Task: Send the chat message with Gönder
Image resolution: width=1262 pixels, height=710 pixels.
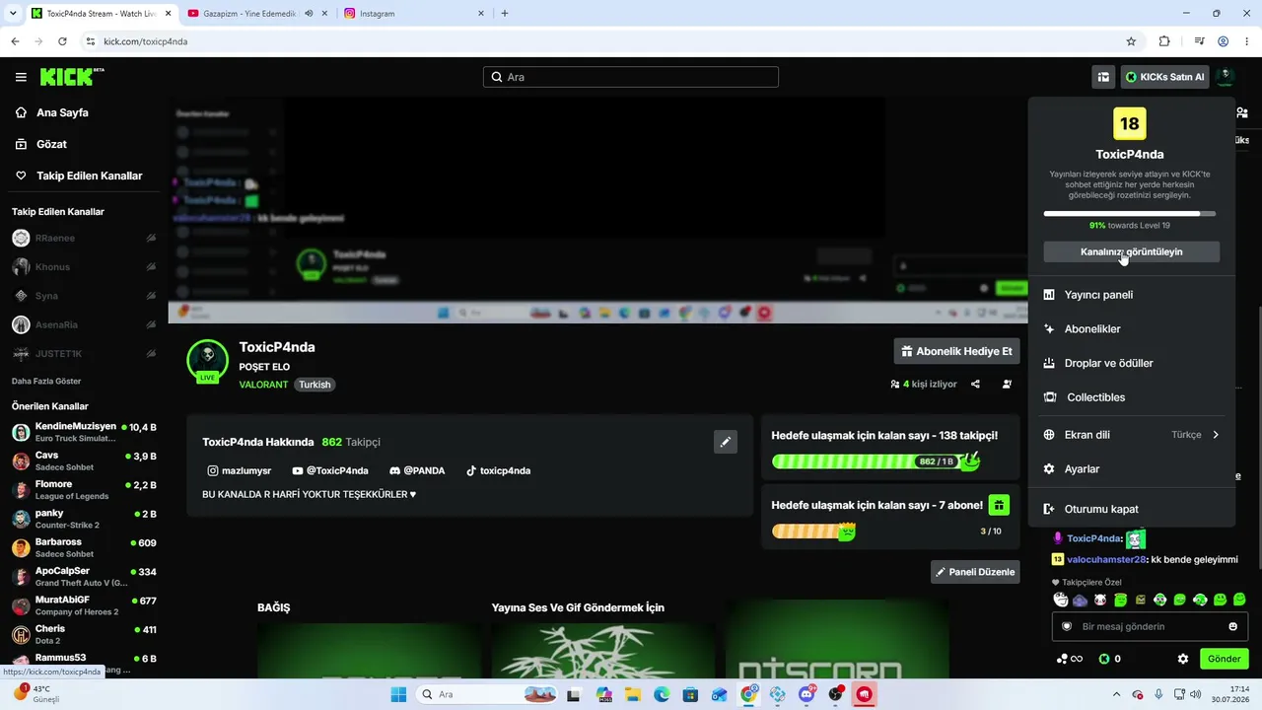Action: click(x=1224, y=659)
